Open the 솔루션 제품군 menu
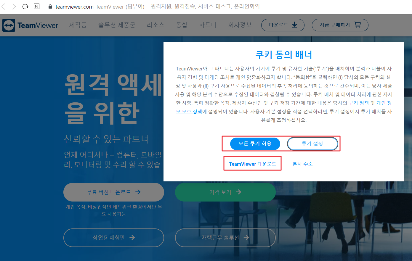 [117, 25]
